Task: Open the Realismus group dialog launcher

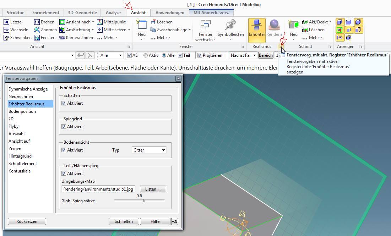Action: click(281, 46)
